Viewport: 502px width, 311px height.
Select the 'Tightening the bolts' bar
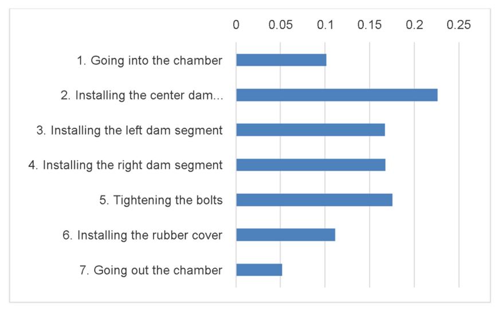[x=315, y=200]
